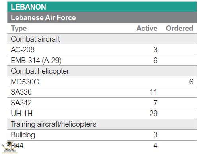This screenshot has height=154, width=203.
Task: Select the Combat aircraft section row
Action: [102, 39]
